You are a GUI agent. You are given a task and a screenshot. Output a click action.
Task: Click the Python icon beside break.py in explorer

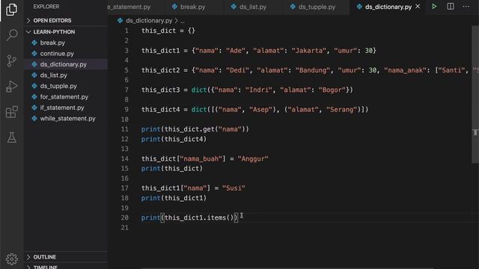click(x=34, y=43)
